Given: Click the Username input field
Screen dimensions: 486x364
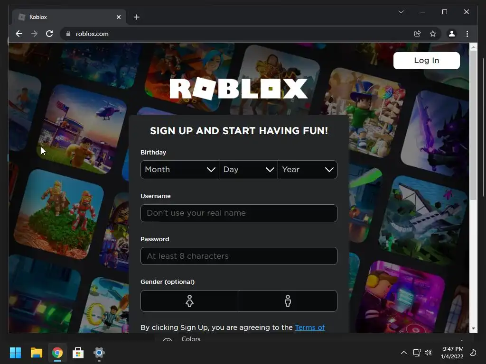Looking at the screenshot, I should (239, 213).
